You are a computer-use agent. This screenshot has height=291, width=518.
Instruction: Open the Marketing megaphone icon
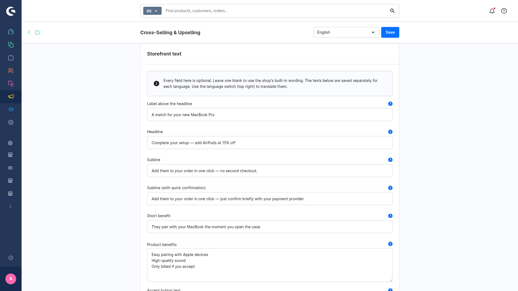(x=11, y=96)
